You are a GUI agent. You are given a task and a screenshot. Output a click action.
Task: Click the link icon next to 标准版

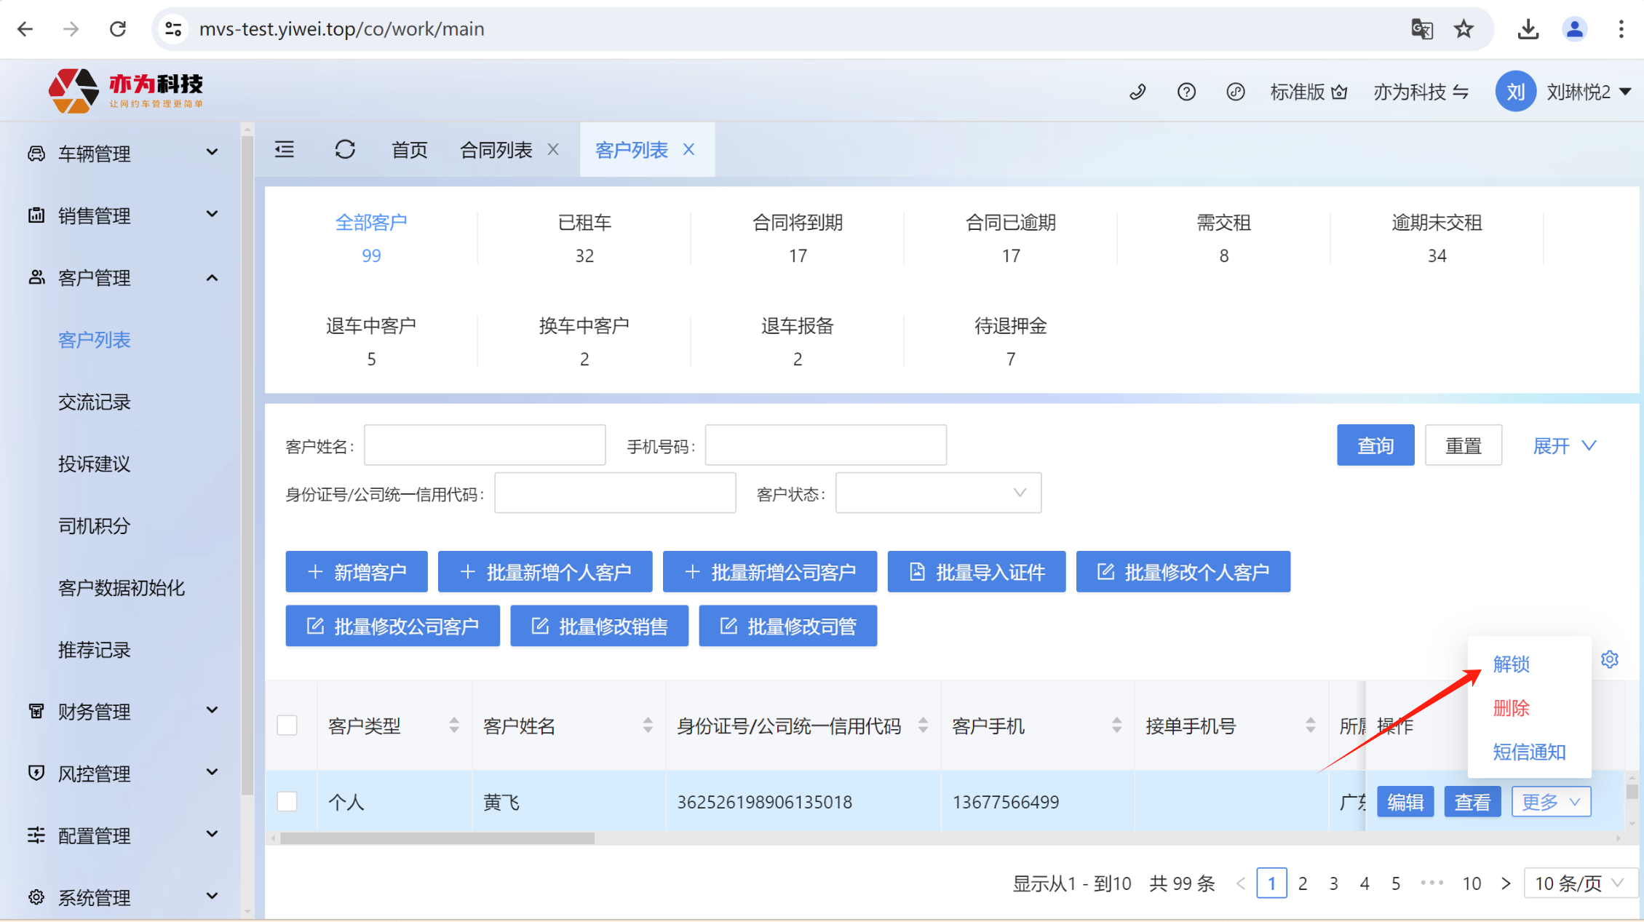click(x=1235, y=92)
